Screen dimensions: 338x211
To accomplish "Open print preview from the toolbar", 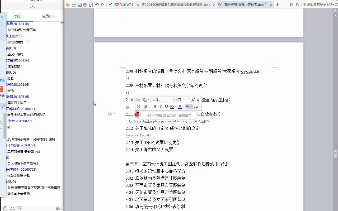I will coord(91,5).
